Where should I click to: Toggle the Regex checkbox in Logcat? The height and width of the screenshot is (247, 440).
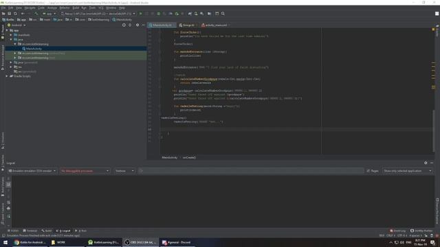pyautogui.click(x=368, y=171)
